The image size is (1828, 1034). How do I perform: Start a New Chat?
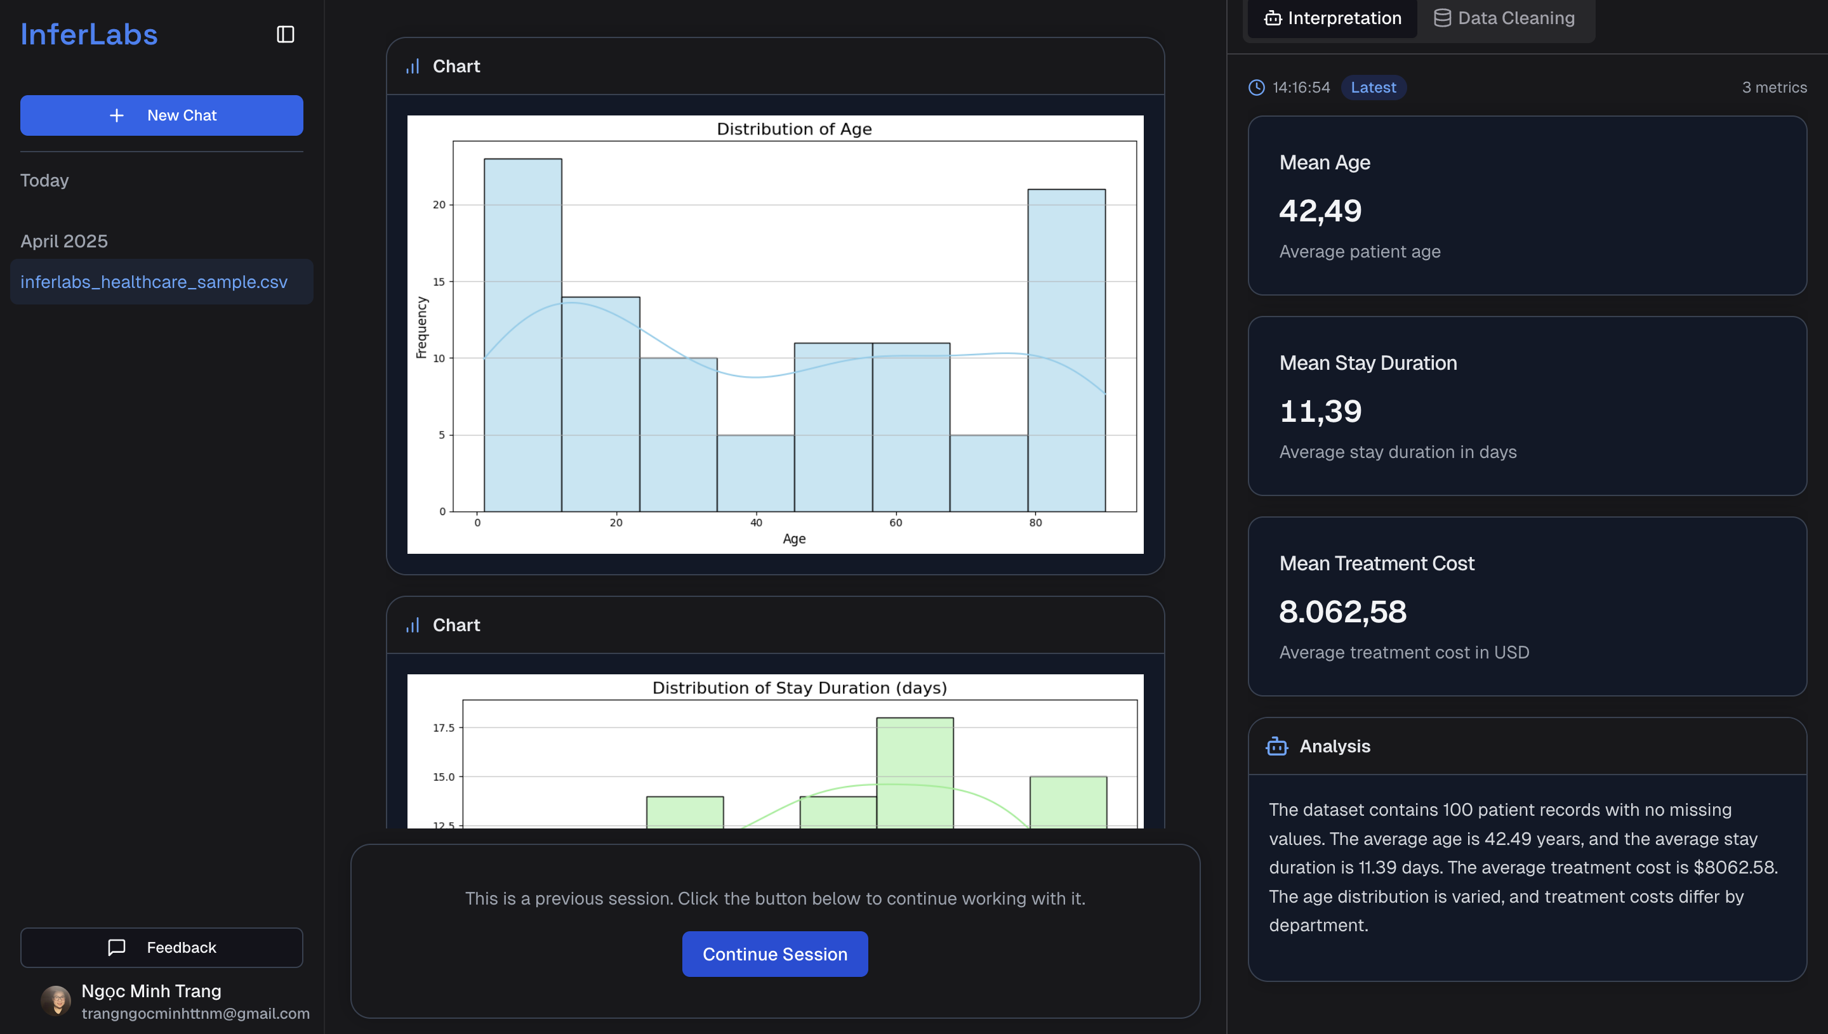161,115
